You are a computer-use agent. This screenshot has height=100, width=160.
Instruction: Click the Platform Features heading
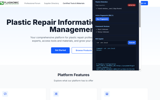pyautogui.click(x=73, y=75)
